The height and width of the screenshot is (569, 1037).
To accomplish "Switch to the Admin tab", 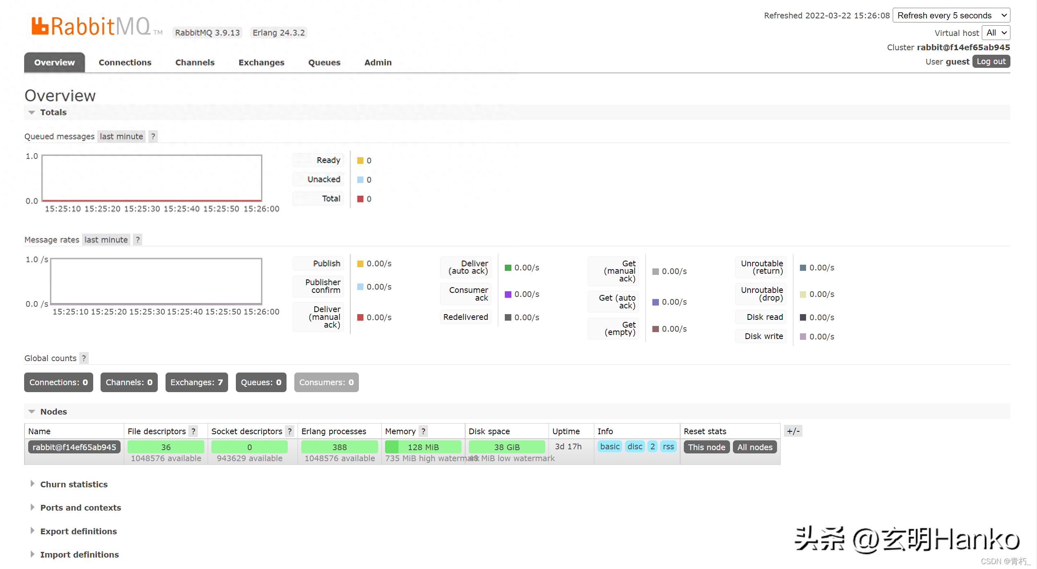I will [378, 62].
